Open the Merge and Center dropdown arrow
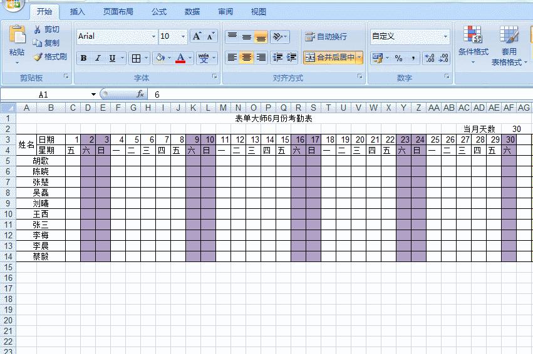533x354 pixels. [x=360, y=58]
